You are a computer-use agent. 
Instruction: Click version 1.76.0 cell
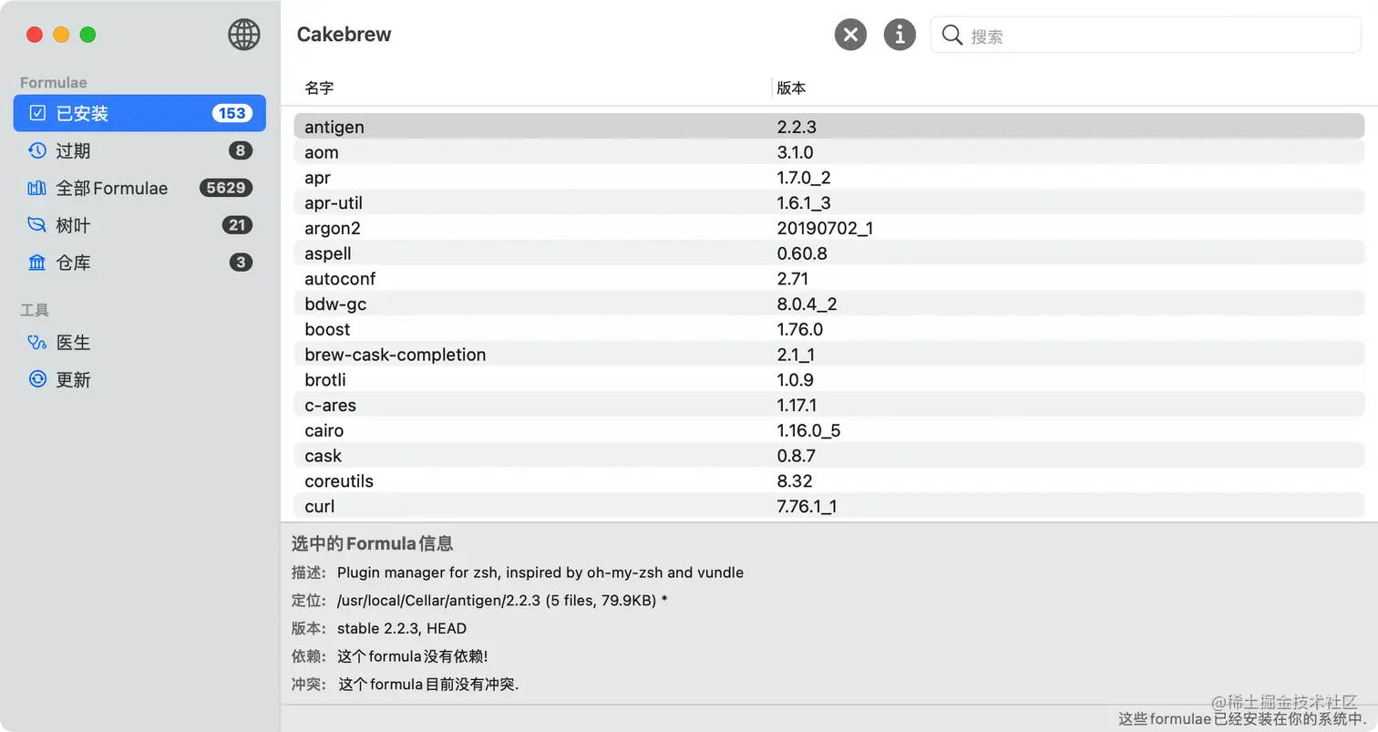(800, 329)
